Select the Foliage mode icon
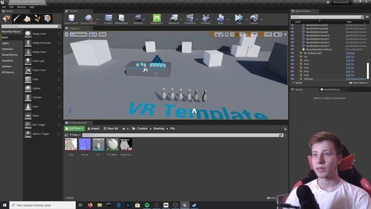 tap(37, 18)
